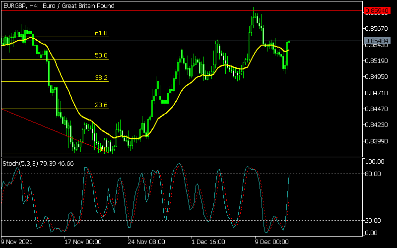397x248 pixels.
Task: Click the 1 Dec 16:00 time label
Action: coord(208,242)
